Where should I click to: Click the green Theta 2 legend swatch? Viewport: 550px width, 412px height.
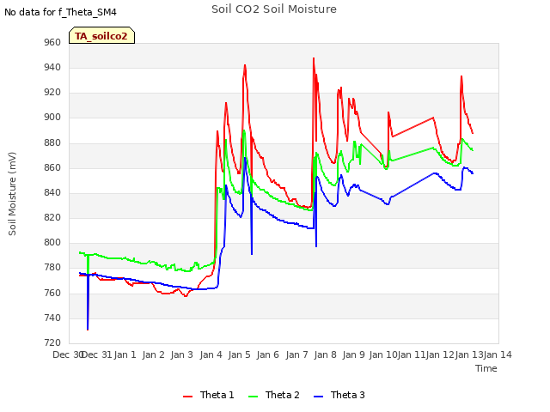[x=253, y=397]
